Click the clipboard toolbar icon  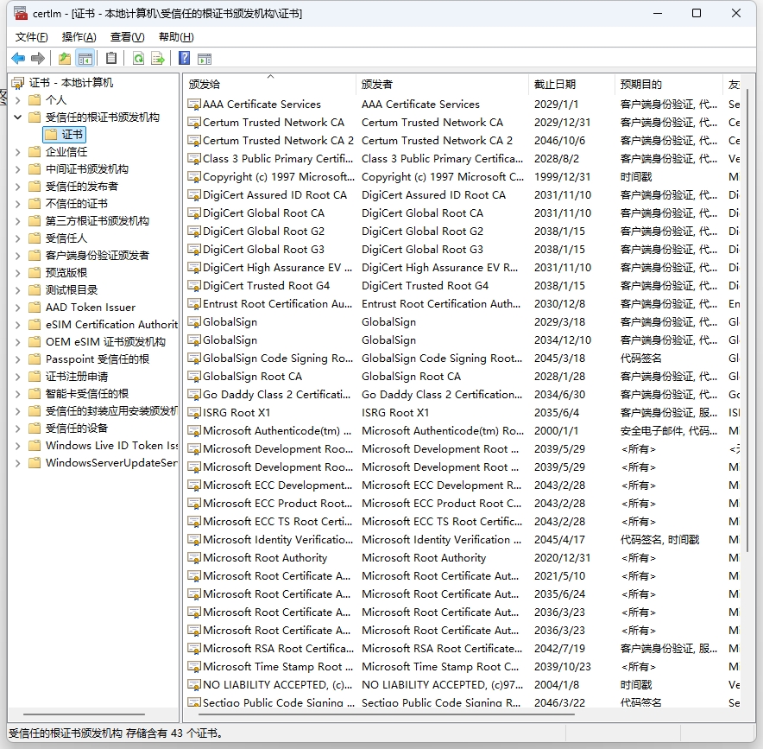(x=111, y=59)
